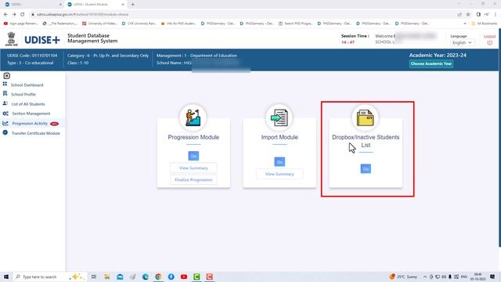Open the All Bookmarks folder

[485, 23]
